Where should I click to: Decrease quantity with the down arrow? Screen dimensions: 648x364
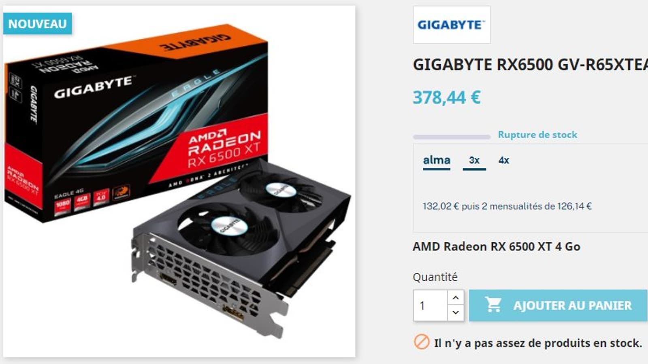pos(456,313)
